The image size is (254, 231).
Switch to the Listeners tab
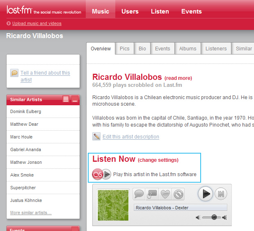(x=216, y=48)
